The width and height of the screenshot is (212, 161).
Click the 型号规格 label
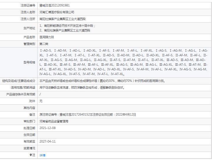pyautogui.click(x=29, y=62)
